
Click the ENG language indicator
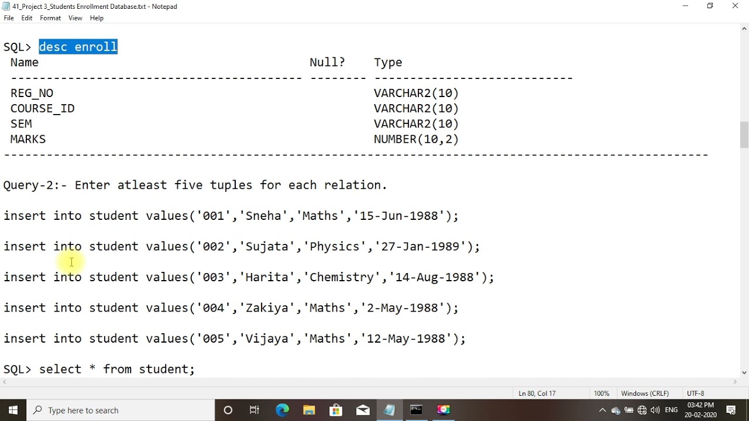coord(671,410)
